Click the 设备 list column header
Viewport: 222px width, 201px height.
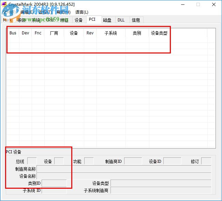point(74,33)
